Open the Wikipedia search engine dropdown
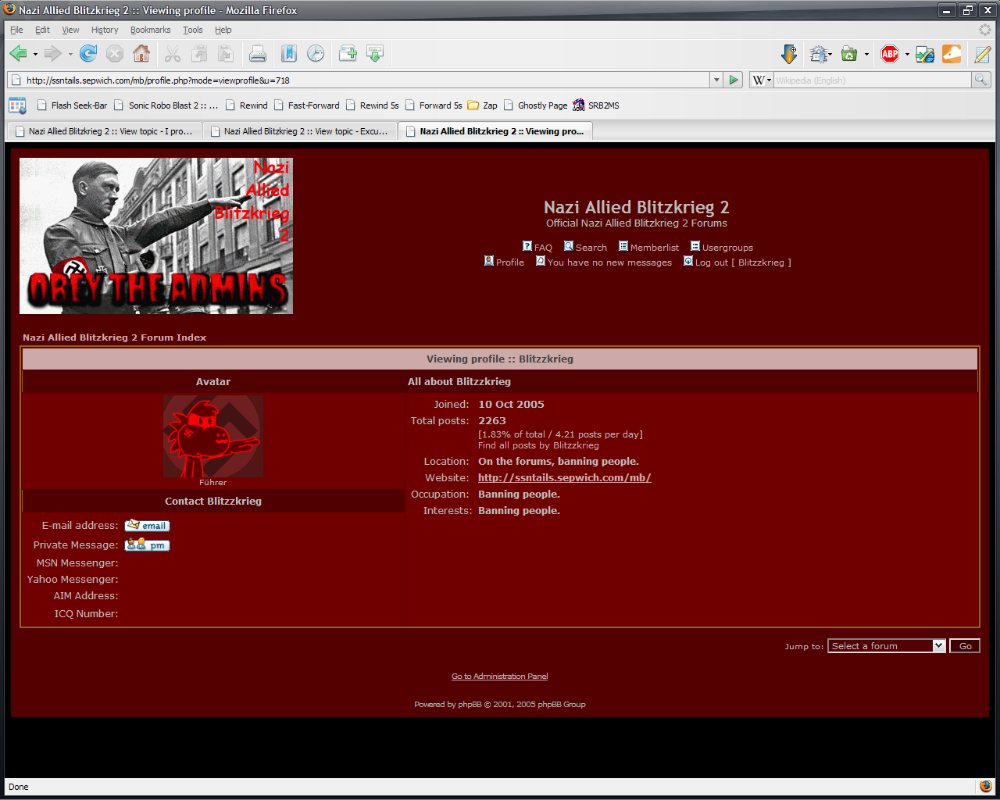The width and height of the screenshot is (1000, 800). pos(761,80)
